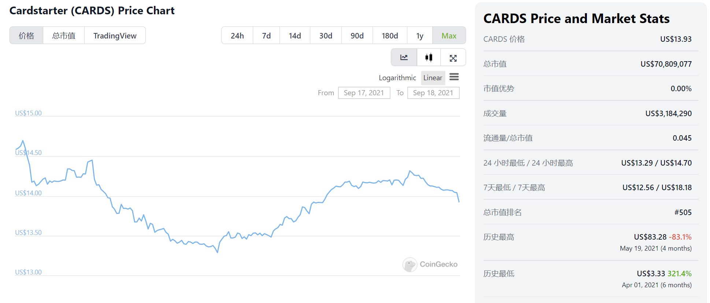Click the 总市值排名 label

pos(502,212)
